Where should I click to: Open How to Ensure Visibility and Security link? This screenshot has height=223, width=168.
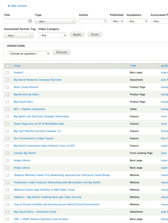[57, 204]
